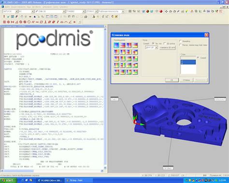The image size is (229, 183).
Task: Click the edit window vertical scrollbar
Action: click(x=105, y=99)
